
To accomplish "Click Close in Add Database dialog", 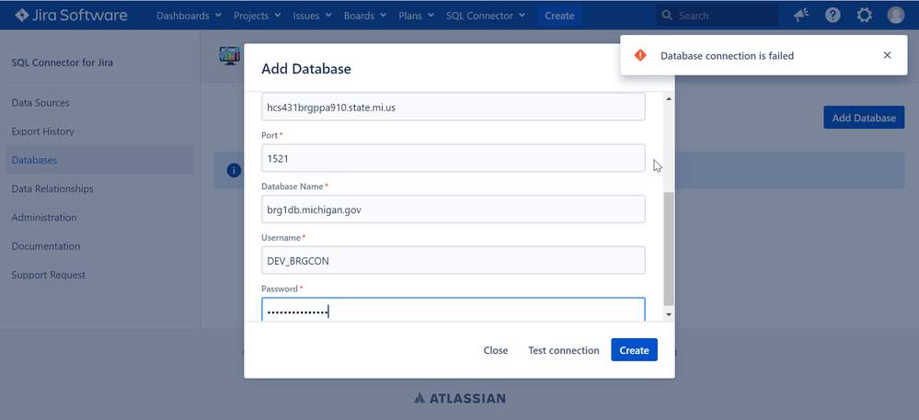I will (496, 350).
